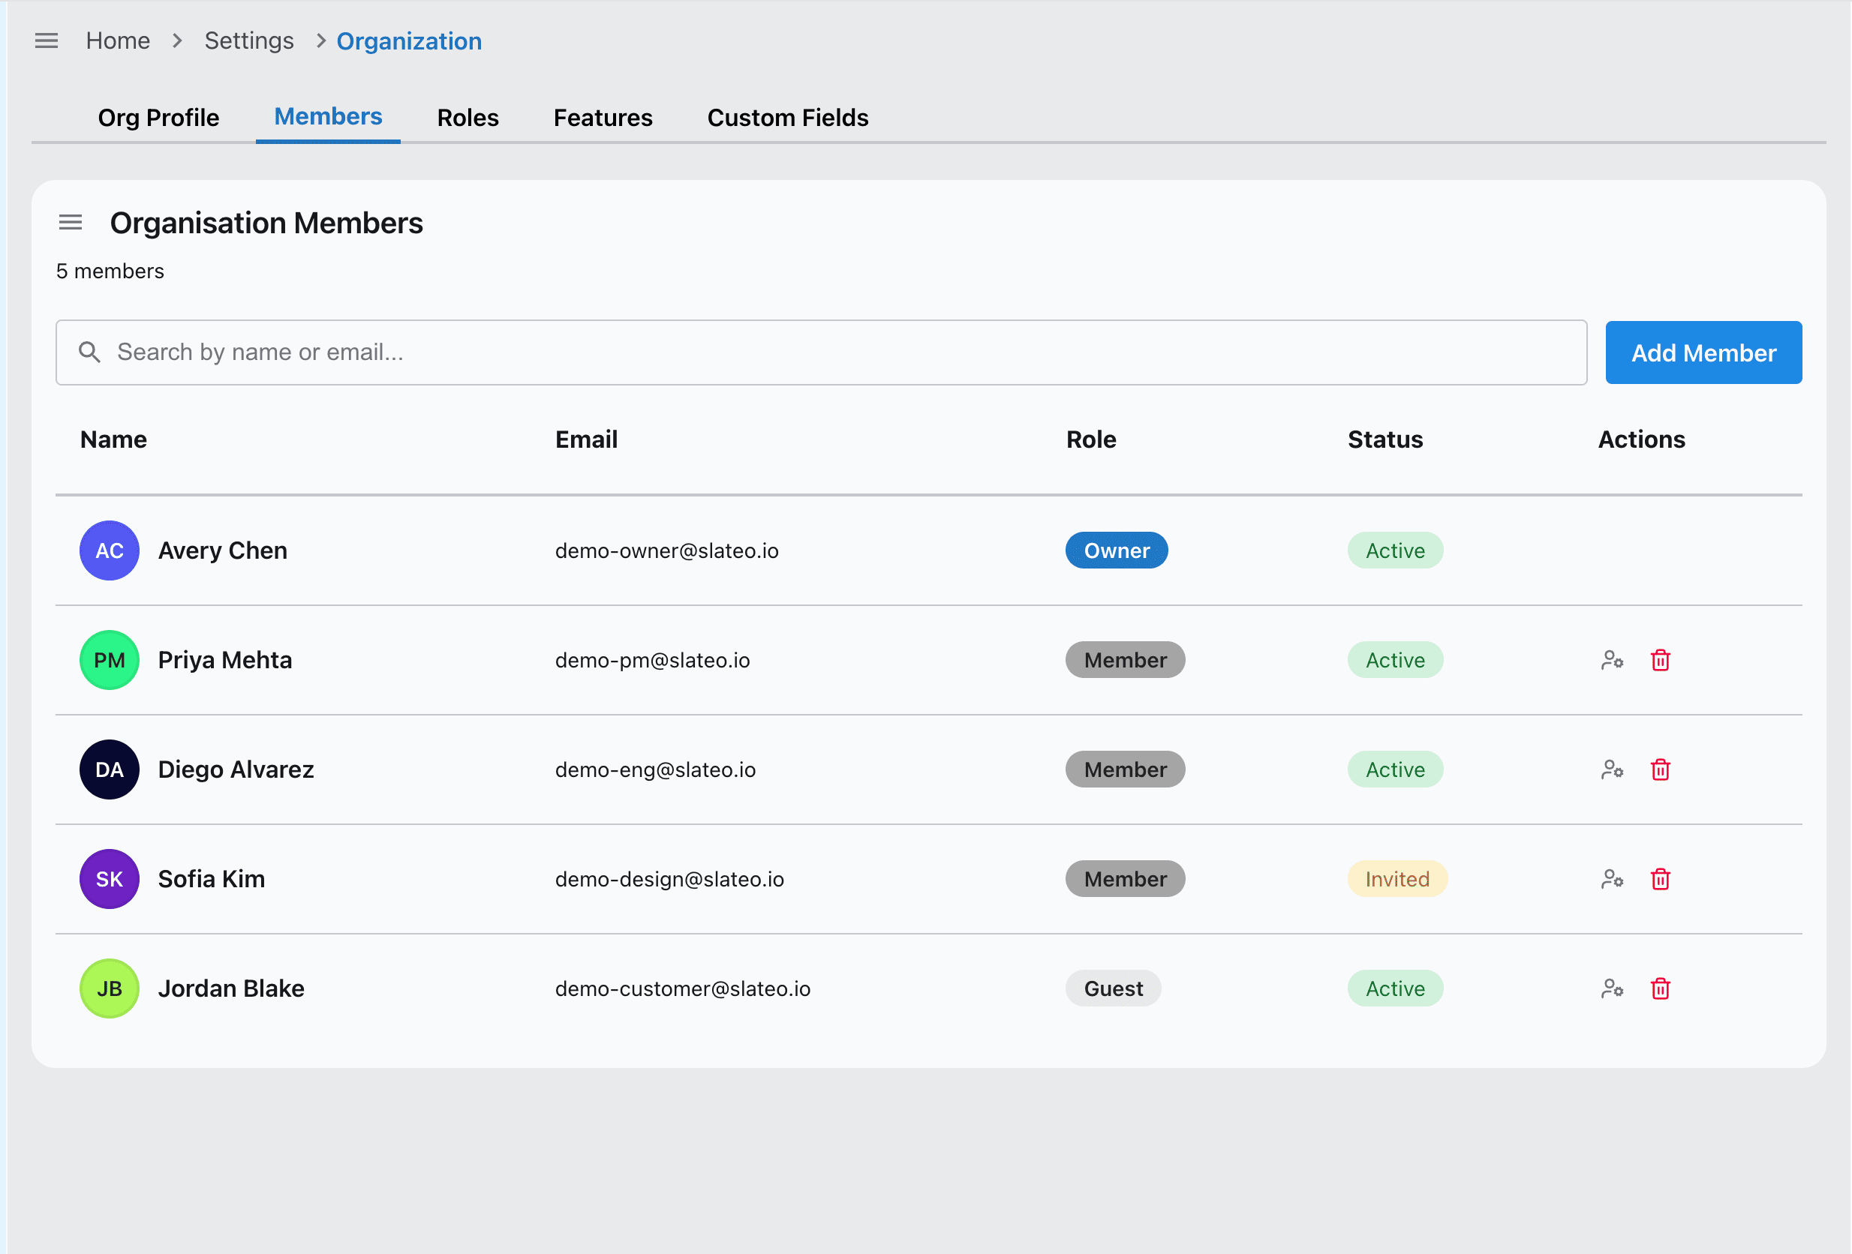
Task: Open the hamburger menu beside Home breadcrumb
Action: pyautogui.click(x=47, y=40)
